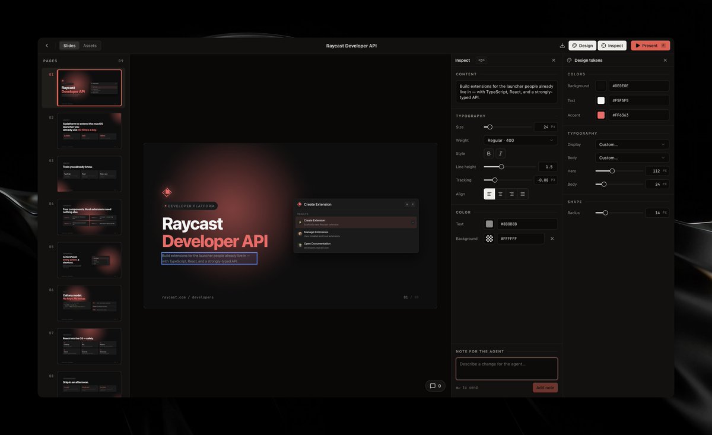
Task: Set alignment to justify
Action: (x=523, y=194)
